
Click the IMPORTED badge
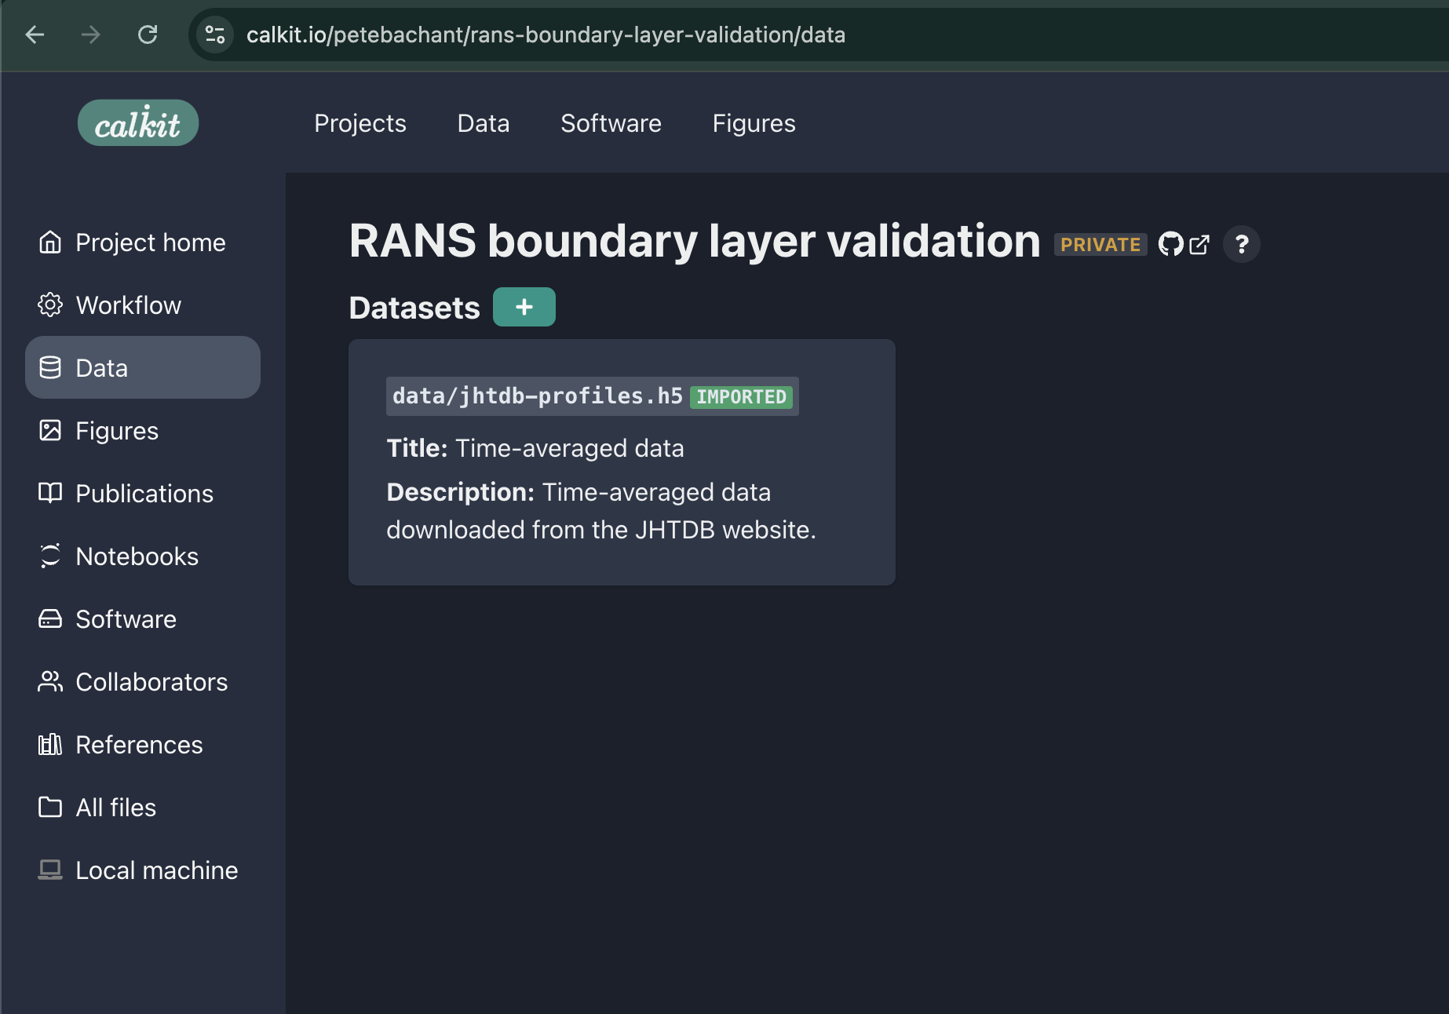click(742, 397)
